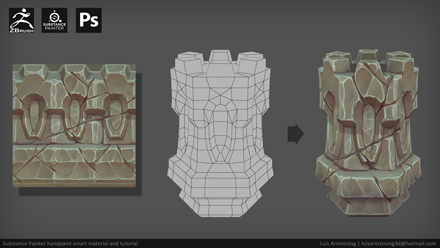Select the gray wireframe tower model
The height and width of the screenshot is (248, 440).
(x=220, y=134)
